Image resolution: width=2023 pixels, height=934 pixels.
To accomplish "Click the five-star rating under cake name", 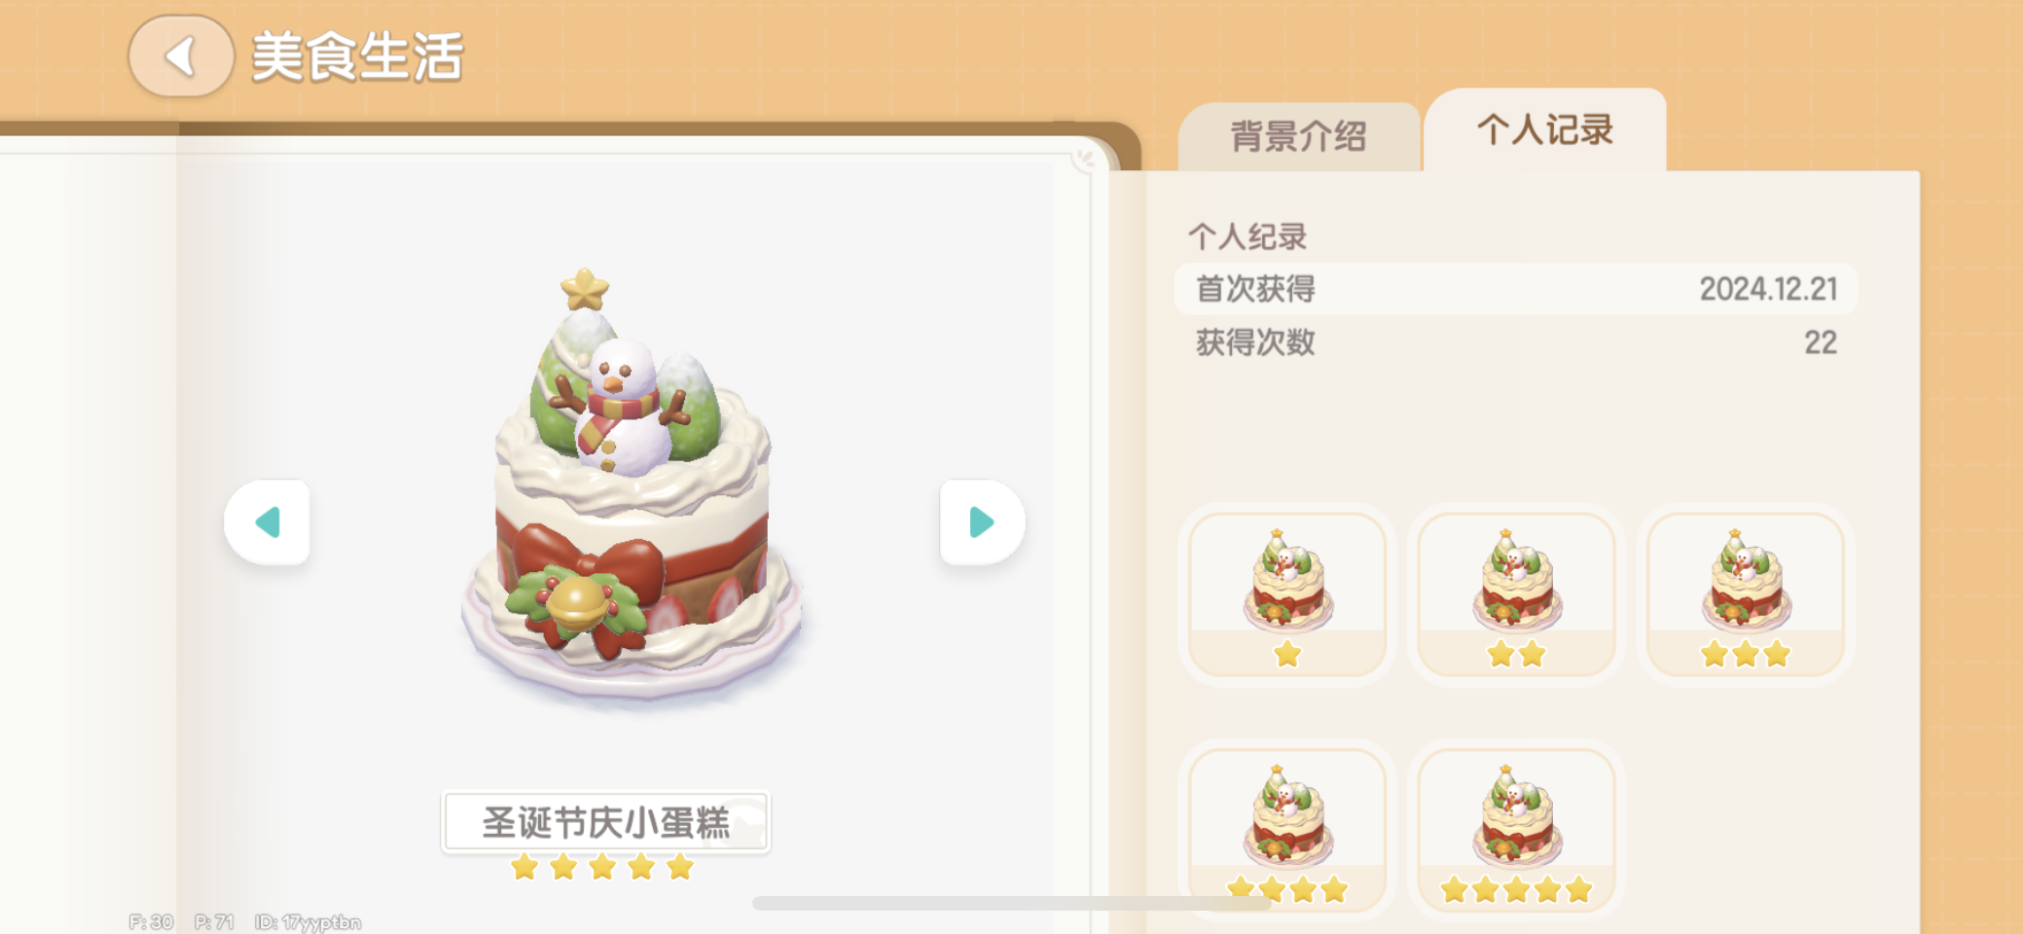I will click(x=602, y=867).
